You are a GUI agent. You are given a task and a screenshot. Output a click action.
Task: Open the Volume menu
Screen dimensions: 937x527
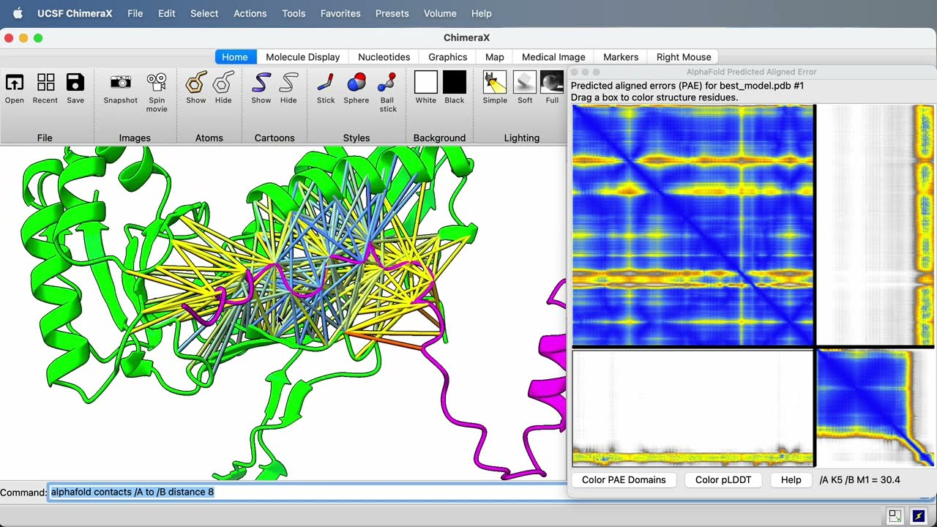coord(440,13)
